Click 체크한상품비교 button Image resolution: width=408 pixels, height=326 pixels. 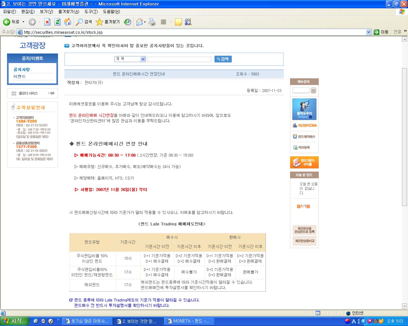304,241
